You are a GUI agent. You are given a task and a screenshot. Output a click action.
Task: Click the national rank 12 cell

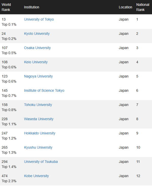[138, 176]
